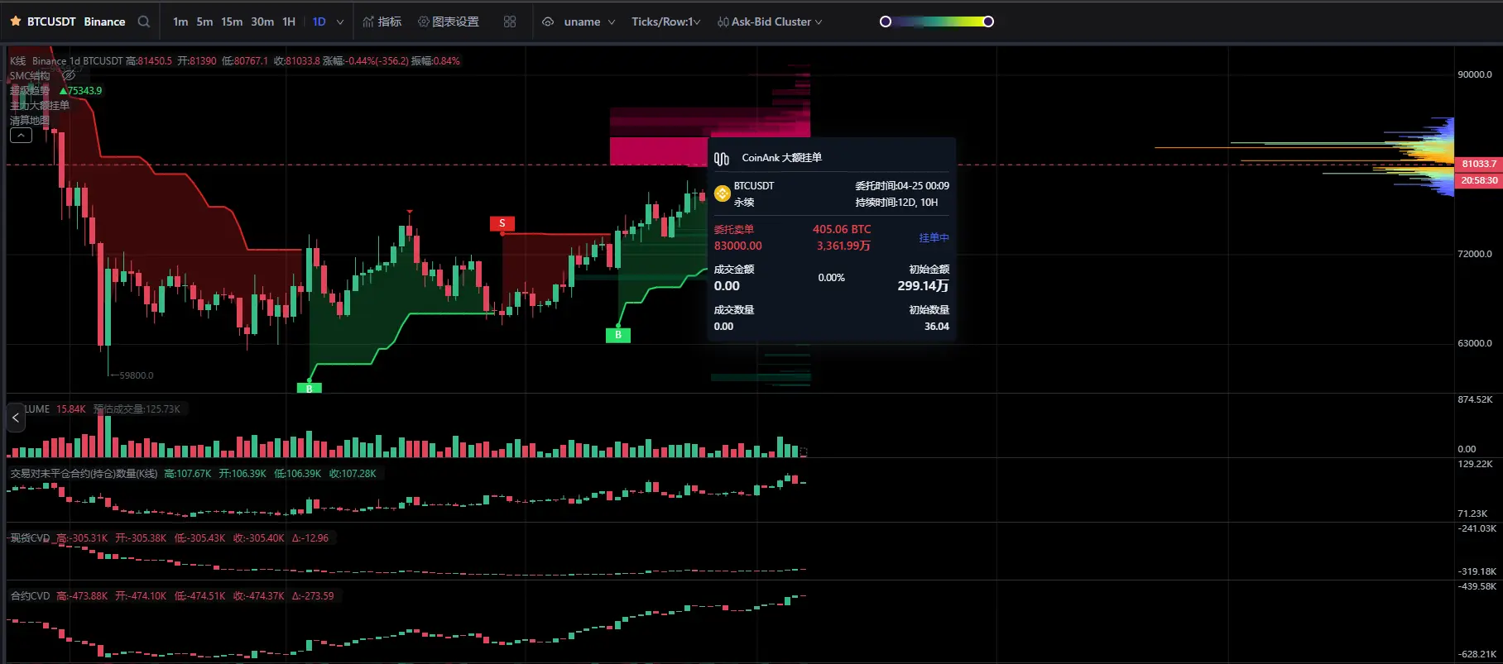This screenshot has width=1503, height=664.
Task: Click the 现货CVD indicator label
Action: tap(30, 537)
